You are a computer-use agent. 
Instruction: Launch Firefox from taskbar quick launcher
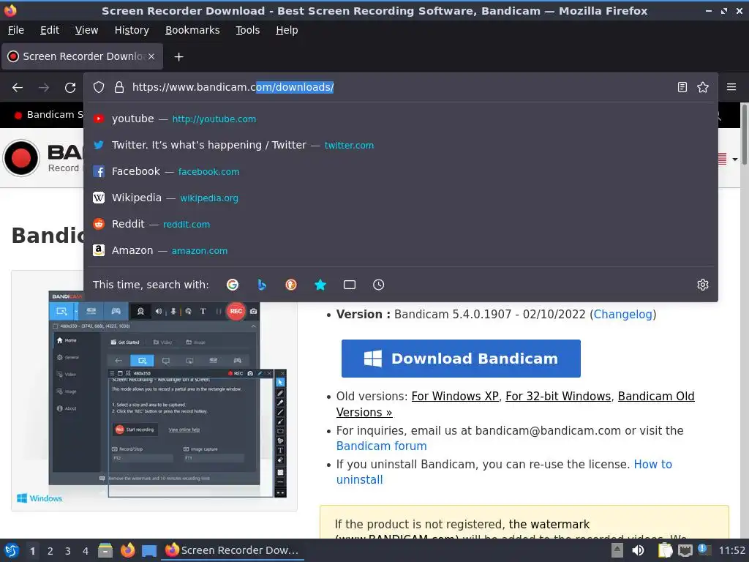point(127,550)
